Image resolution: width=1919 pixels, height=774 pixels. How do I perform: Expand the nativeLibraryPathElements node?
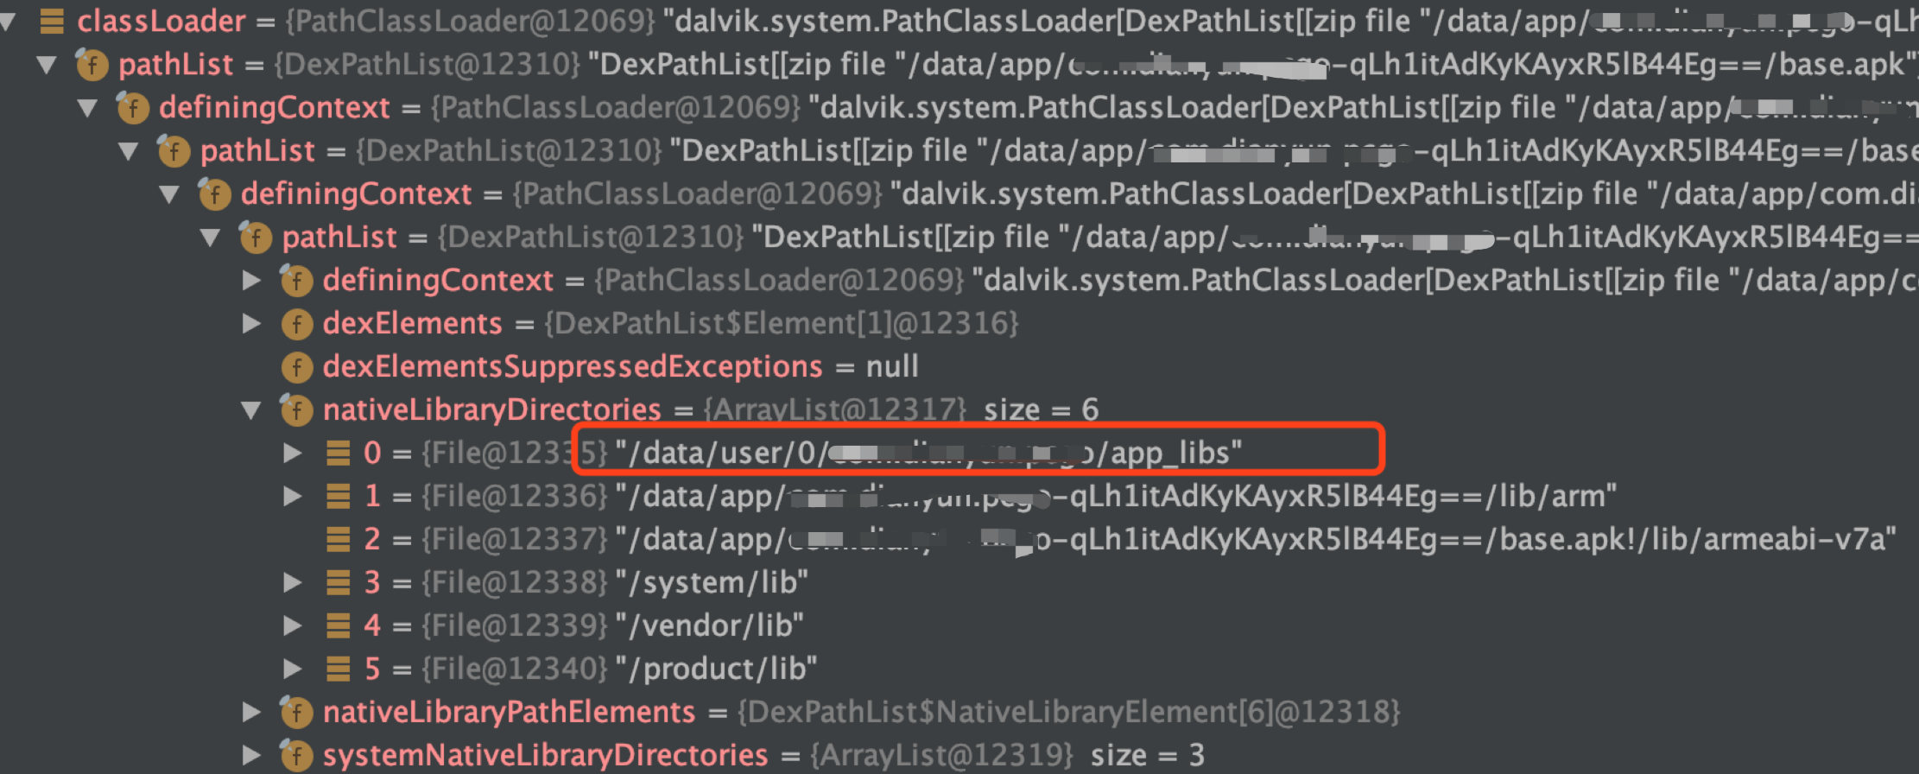(251, 713)
